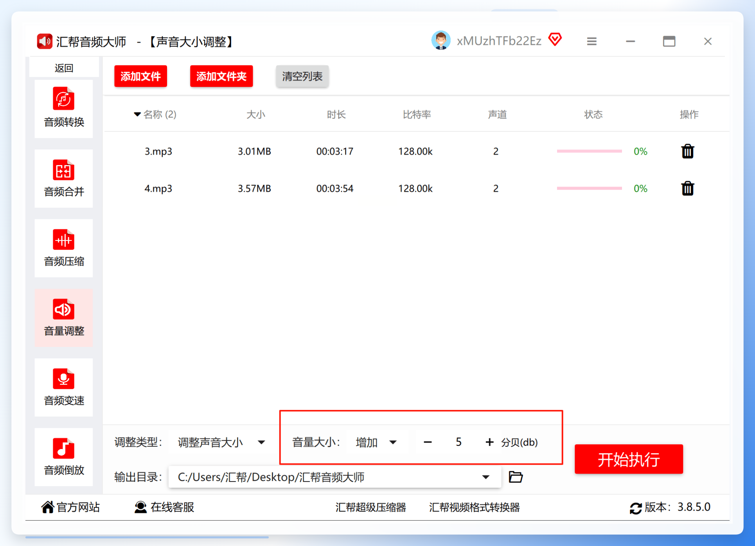Click 添加文件夹 button
755x546 pixels.
[x=221, y=76]
